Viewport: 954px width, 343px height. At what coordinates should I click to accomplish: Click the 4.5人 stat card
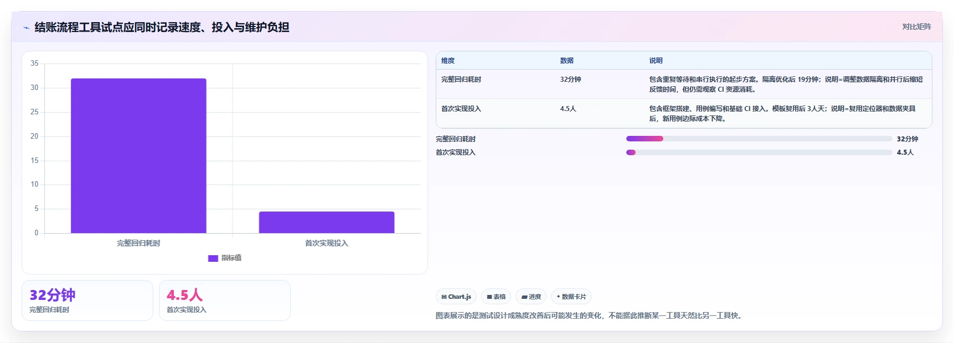pos(225,300)
